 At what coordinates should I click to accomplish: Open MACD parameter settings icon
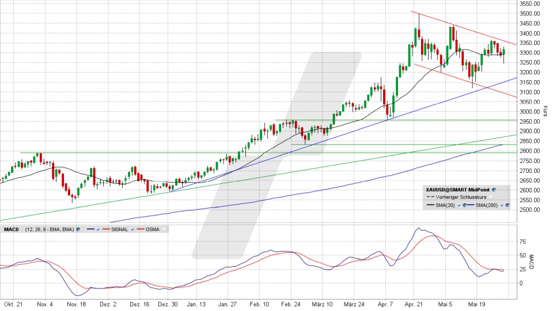point(78,229)
